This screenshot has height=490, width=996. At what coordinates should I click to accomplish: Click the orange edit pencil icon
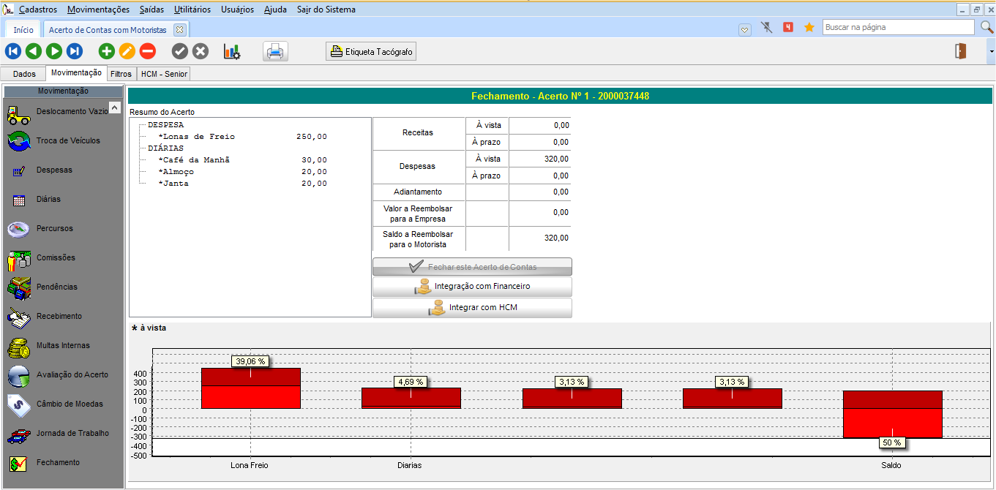point(127,51)
